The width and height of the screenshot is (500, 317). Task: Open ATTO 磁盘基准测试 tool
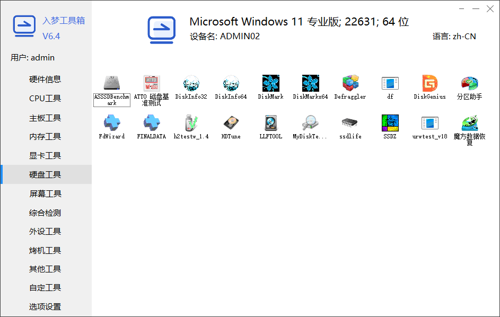pyautogui.click(x=152, y=91)
